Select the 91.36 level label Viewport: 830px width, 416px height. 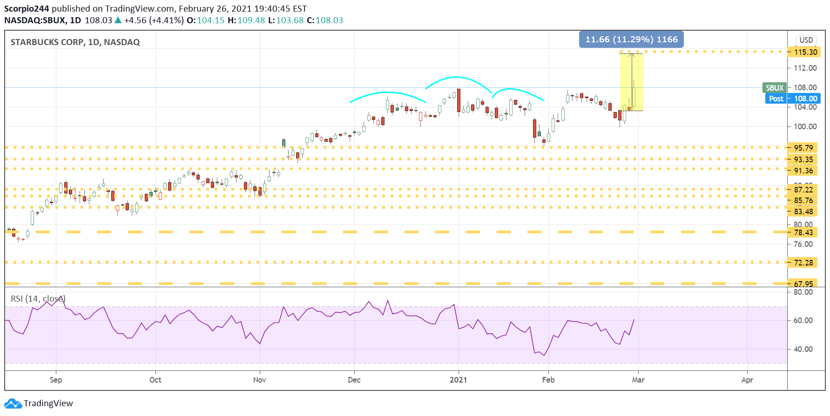tap(803, 171)
